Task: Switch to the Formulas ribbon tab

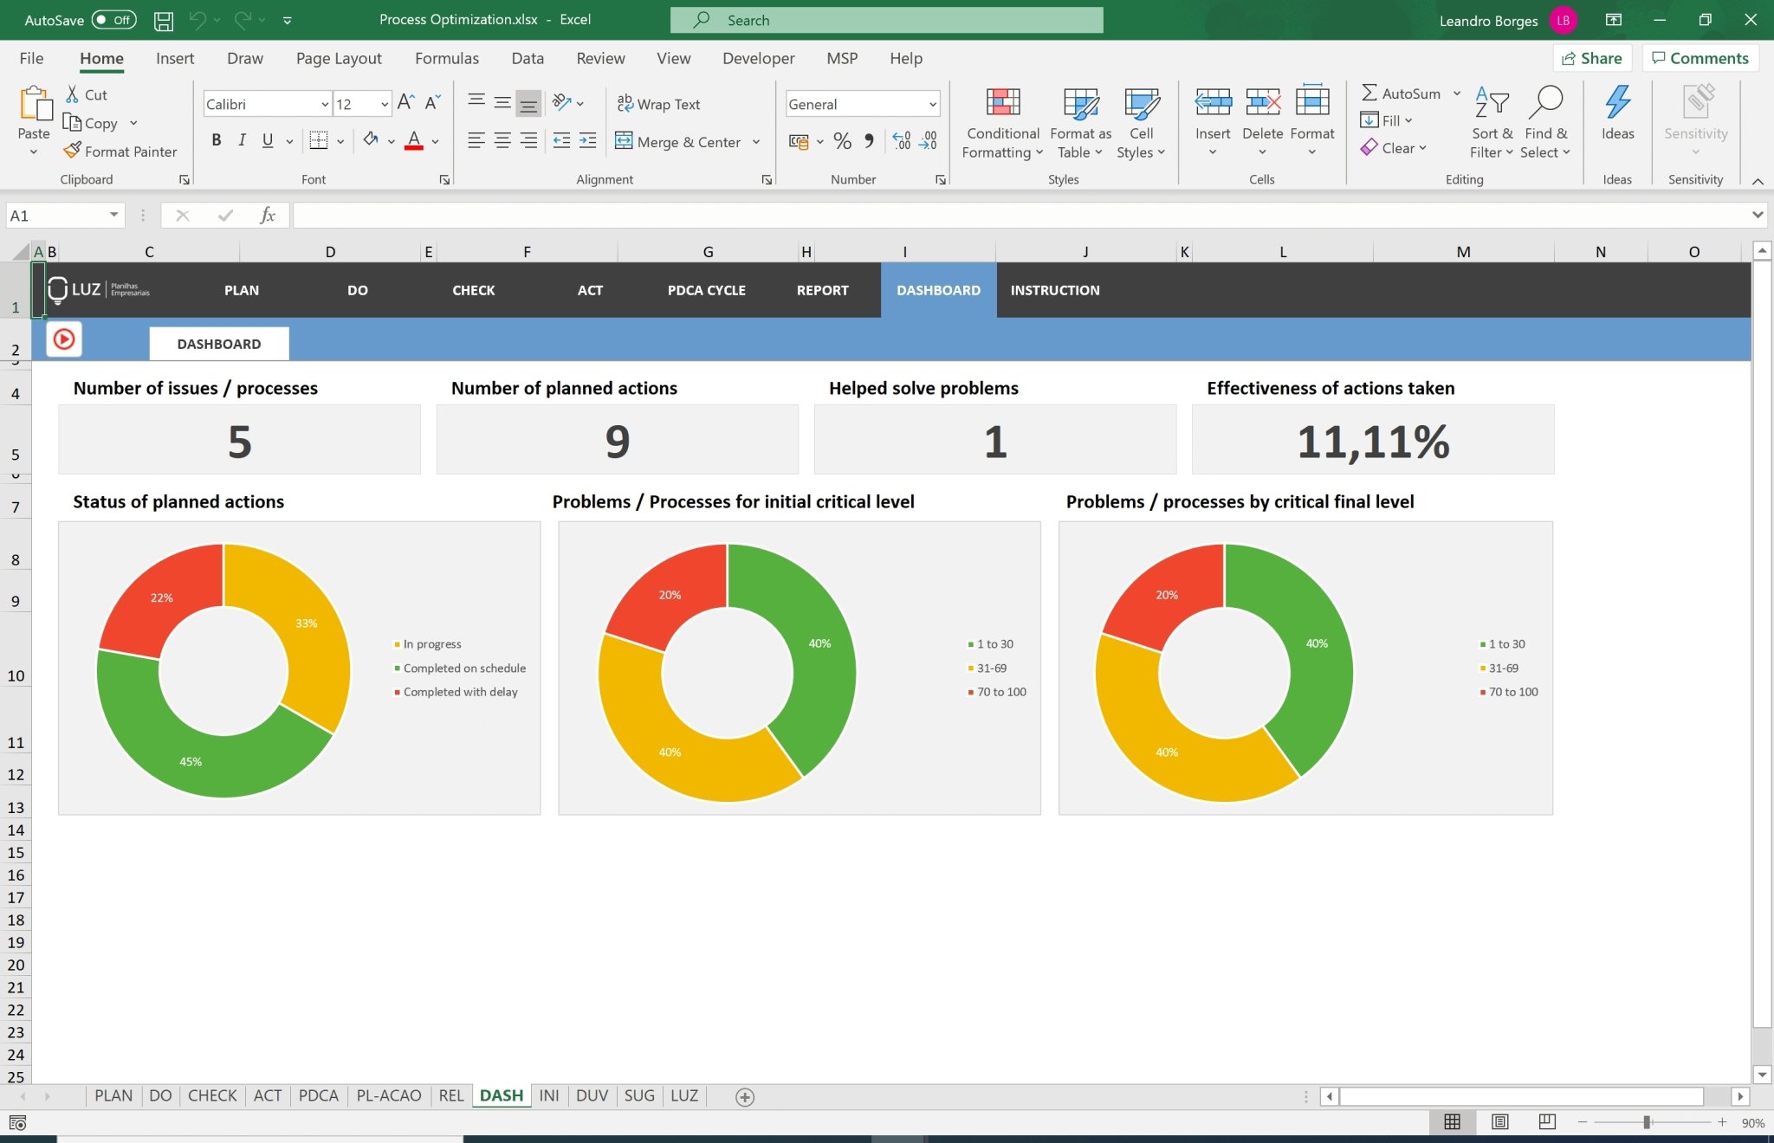Action: pyautogui.click(x=446, y=58)
